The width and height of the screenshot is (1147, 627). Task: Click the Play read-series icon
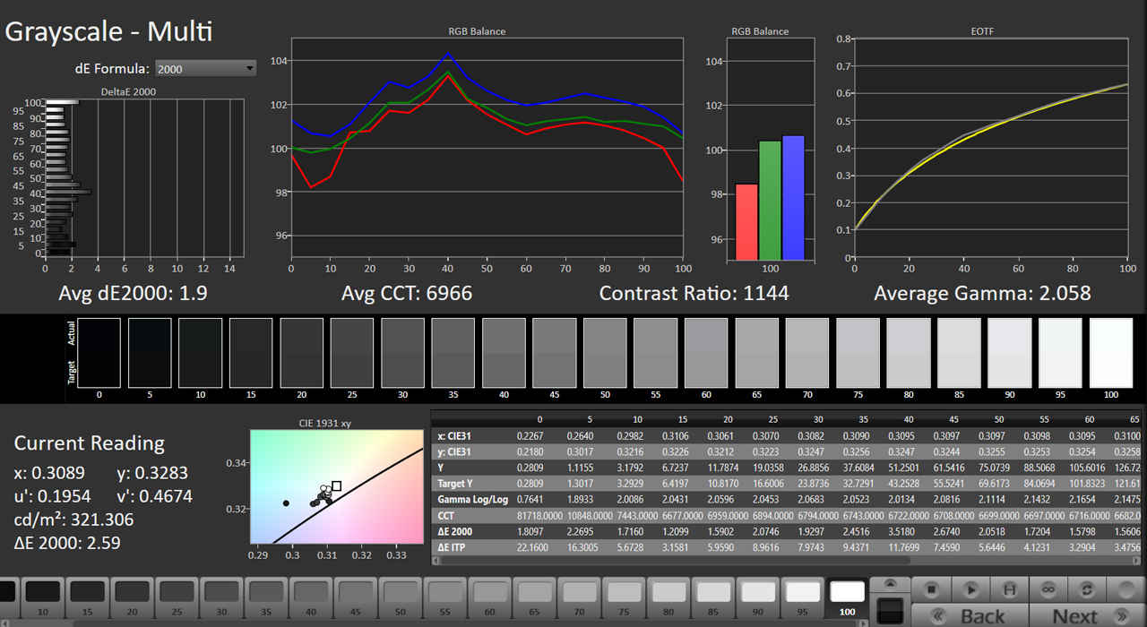(970, 590)
